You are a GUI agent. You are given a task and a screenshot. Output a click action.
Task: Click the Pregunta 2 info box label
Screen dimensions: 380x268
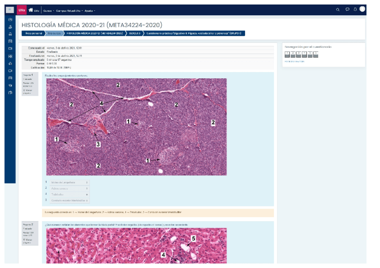28,225
